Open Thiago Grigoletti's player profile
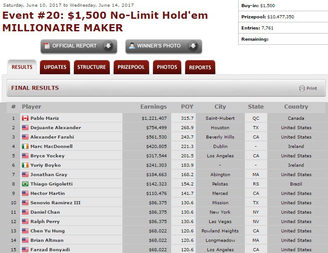This screenshot has height=253, width=328. click(x=51, y=184)
